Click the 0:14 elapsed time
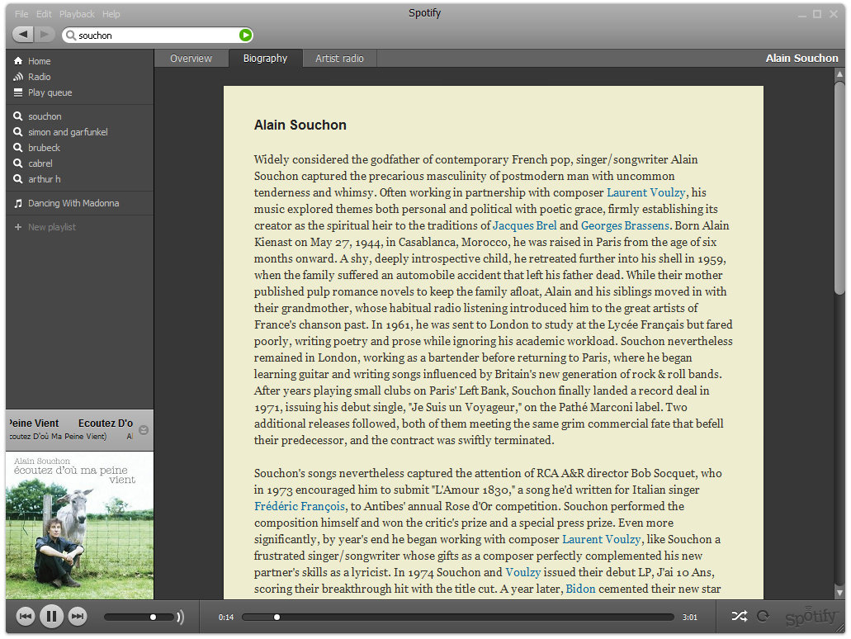This screenshot has height=639, width=851. point(226,618)
